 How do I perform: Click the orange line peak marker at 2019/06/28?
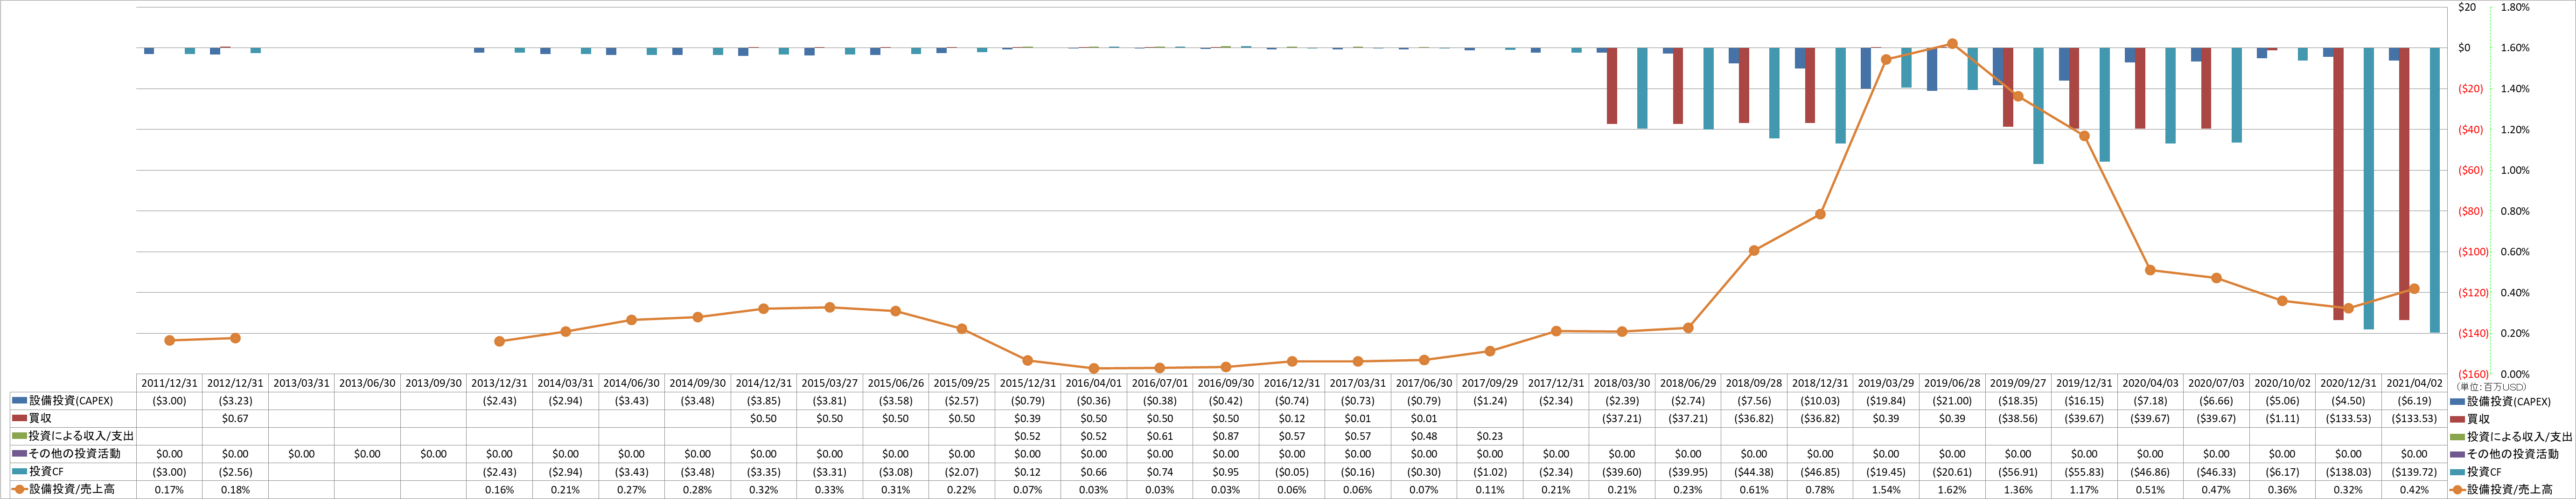tap(1952, 44)
